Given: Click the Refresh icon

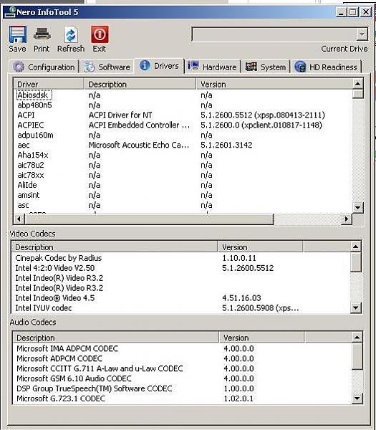Looking at the screenshot, I should (x=71, y=34).
